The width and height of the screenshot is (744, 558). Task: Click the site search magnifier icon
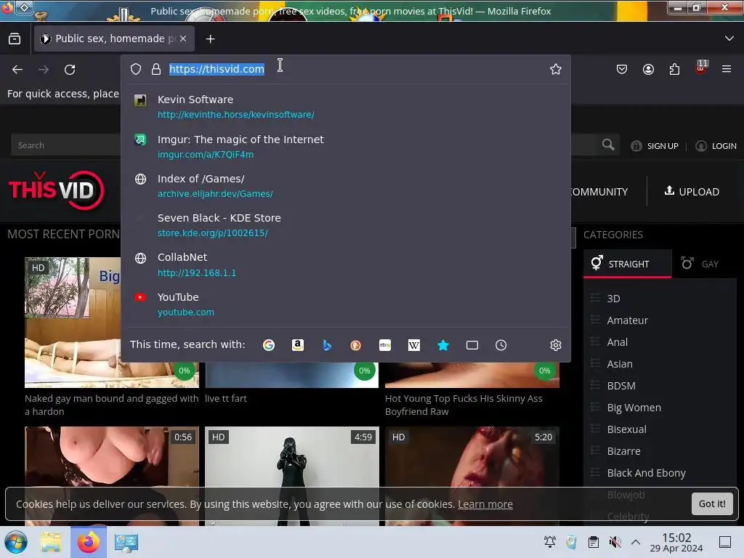point(608,145)
